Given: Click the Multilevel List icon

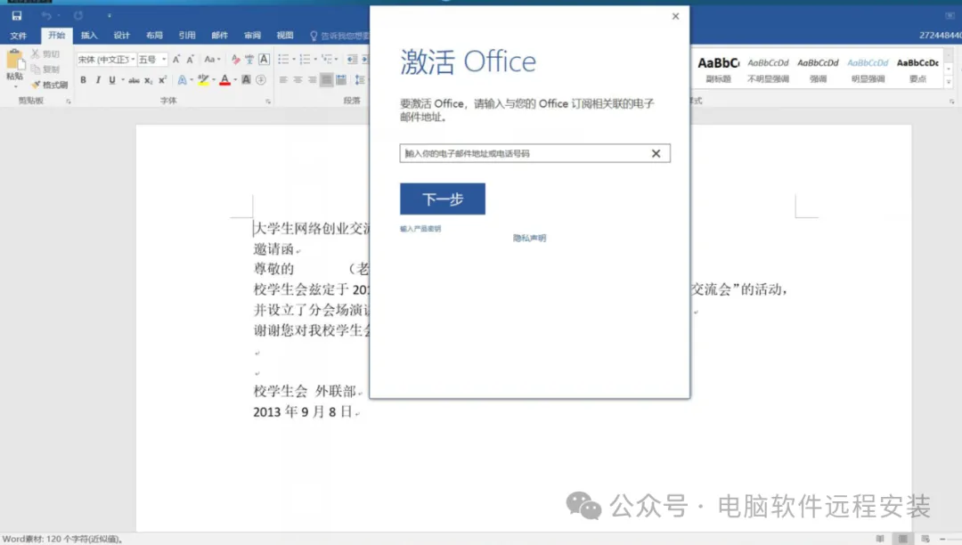Looking at the screenshot, I should tap(327, 60).
